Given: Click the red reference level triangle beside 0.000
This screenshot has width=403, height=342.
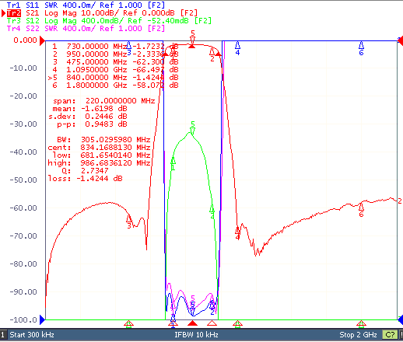Looking at the screenshot, I should click(x=42, y=41).
